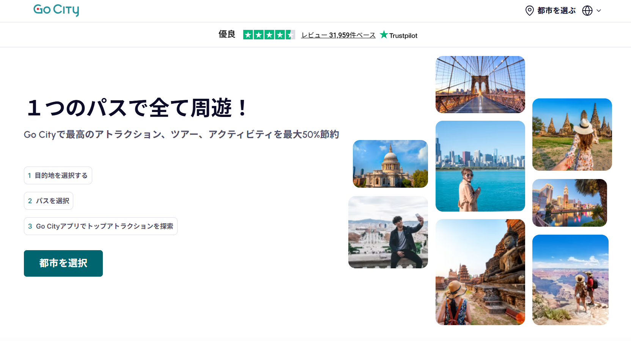Click the Grand Canyon hikers photo

coord(570,280)
